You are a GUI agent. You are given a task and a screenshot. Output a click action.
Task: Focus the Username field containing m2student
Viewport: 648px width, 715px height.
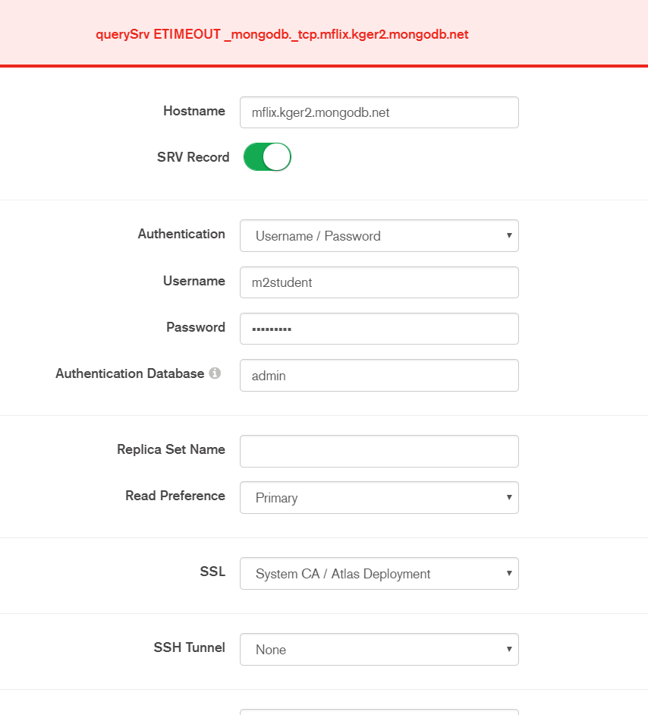(x=379, y=282)
